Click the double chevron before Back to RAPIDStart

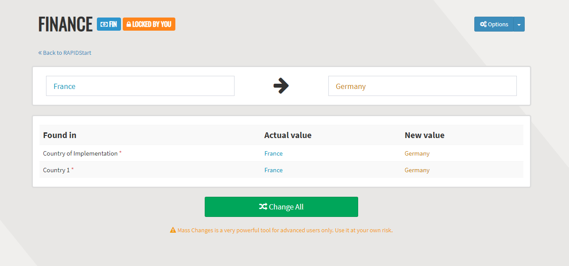coord(40,53)
